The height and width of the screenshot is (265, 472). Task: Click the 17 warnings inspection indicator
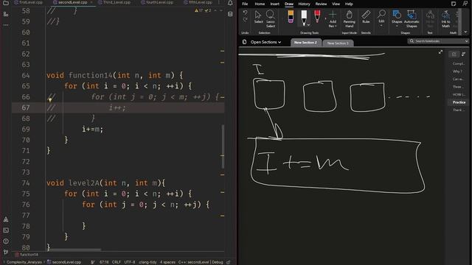[x=198, y=10]
